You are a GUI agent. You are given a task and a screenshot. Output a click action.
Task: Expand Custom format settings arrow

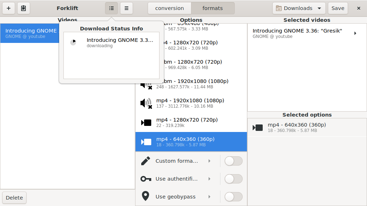tap(209, 161)
